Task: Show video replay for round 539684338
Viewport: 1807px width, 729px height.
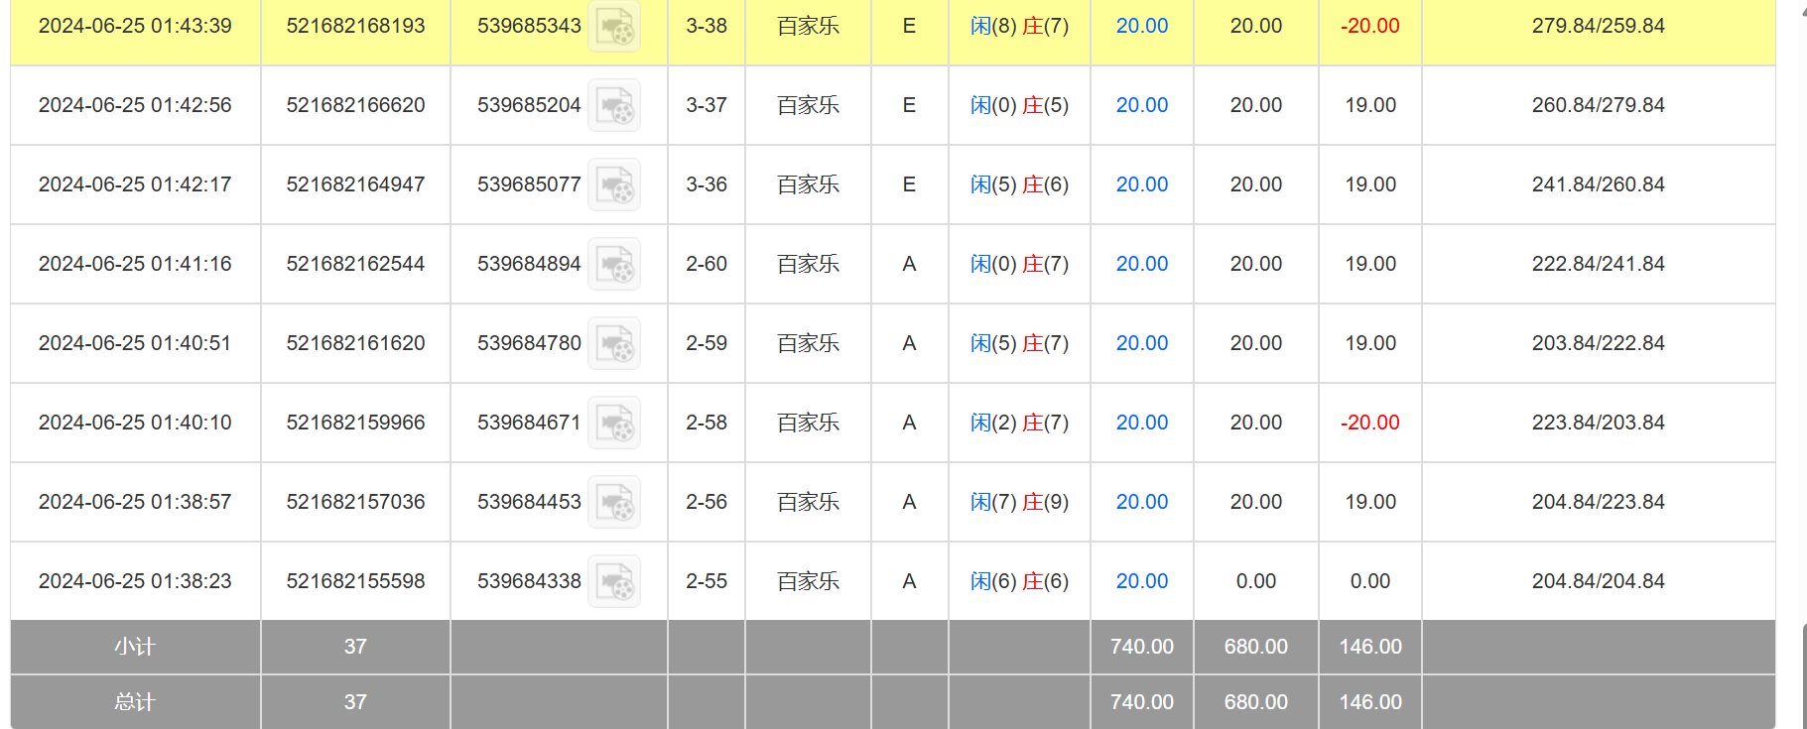Action: 614,582
